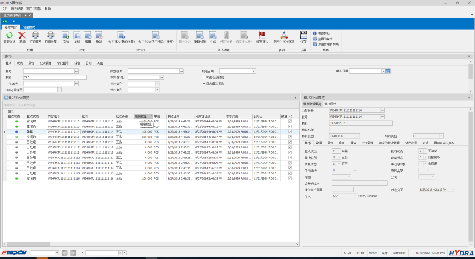Switch to the 批次属性 tab in right panel
475x259 pixels.
[330, 104]
